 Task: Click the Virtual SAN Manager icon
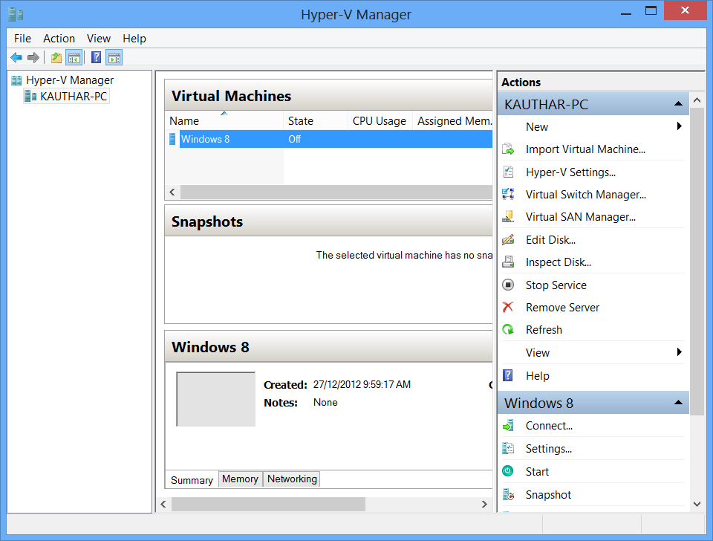tap(508, 217)
